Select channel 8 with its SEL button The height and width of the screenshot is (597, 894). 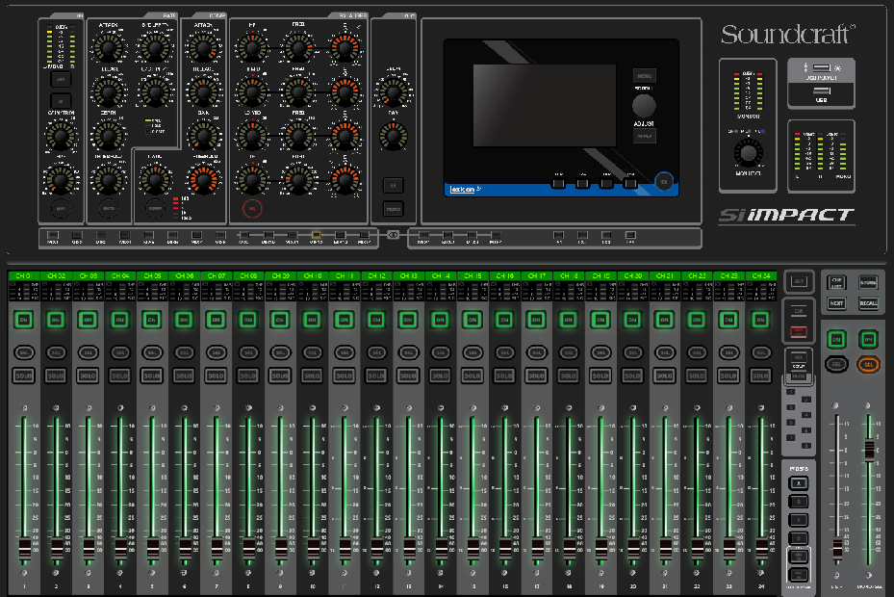248,352
